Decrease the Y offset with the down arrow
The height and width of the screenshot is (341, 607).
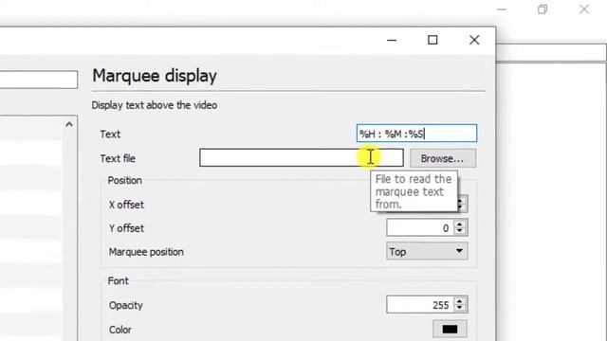[x=460, y=232]
